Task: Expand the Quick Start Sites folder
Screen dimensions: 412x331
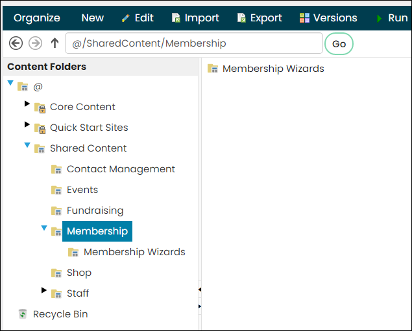Action: click(27, 124)
